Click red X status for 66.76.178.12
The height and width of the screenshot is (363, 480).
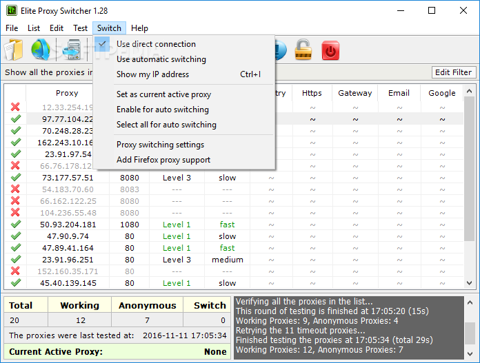tap(15, 166)
